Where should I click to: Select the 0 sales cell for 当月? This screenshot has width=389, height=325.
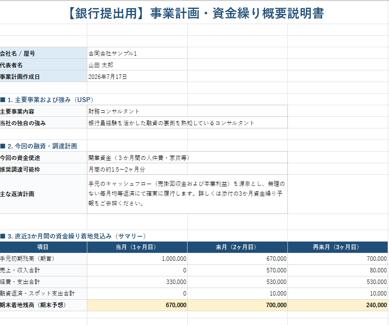click(x=137, y=270)
